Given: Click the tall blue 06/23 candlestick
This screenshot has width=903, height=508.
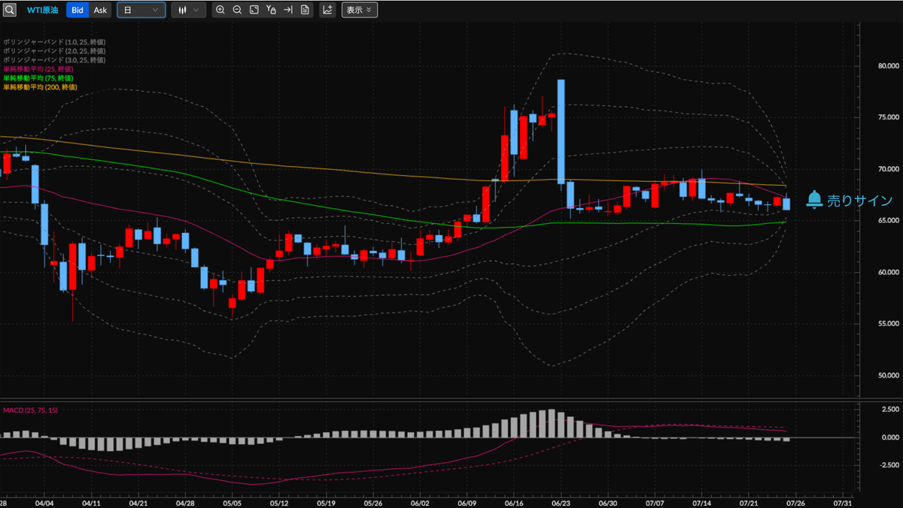Looking at the screenshot, I should (561, 132).
